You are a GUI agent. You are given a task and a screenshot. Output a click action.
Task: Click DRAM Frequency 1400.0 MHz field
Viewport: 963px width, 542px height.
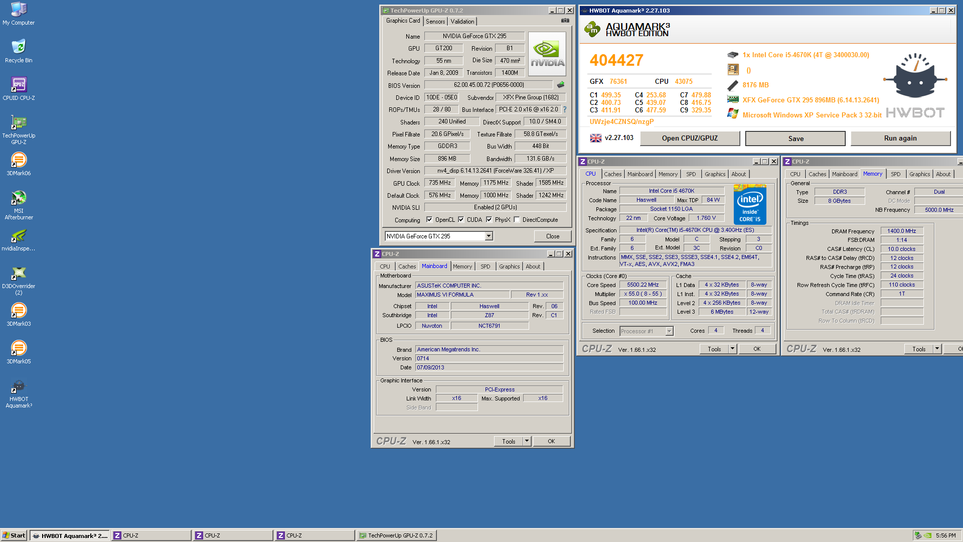coord(901,231)
